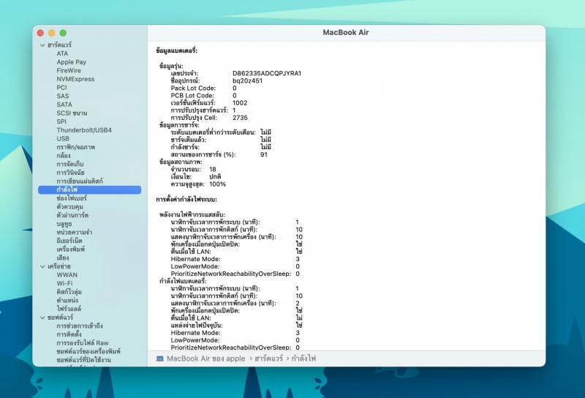This screenshot has height=398, width=585.
Task: Click the MacBook Air laptop icon in path bar
Action: (159, 358)
